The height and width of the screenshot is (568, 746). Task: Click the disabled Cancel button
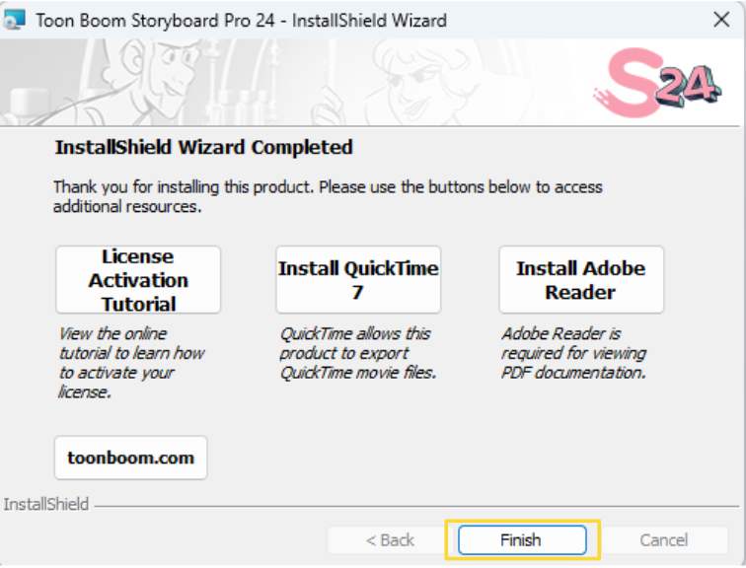point(663,539)
